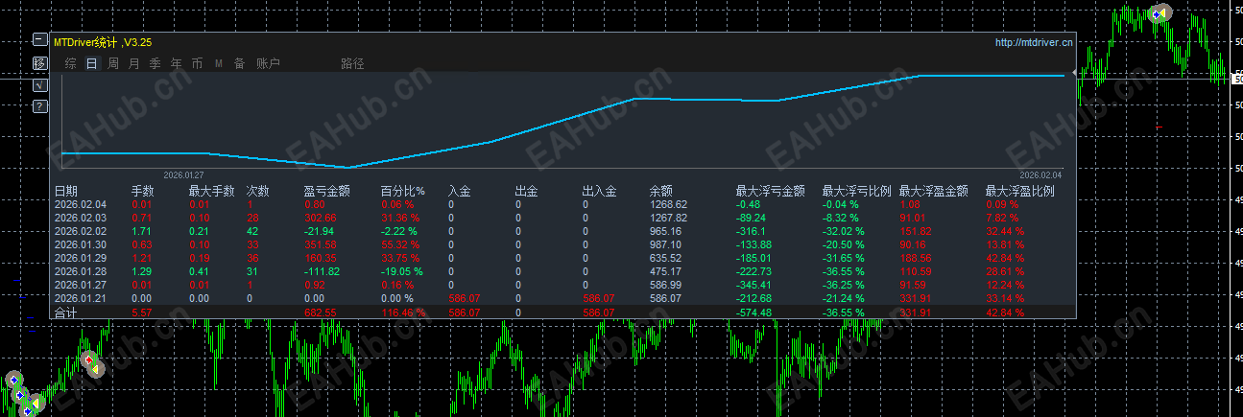Image resolution: width=1243 pixels, height=417 pixels.
Task: Click the 手数 column header
Action: click(143, 192)
